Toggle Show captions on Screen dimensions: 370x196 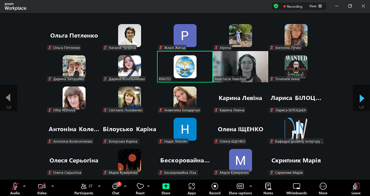(240, 186)
